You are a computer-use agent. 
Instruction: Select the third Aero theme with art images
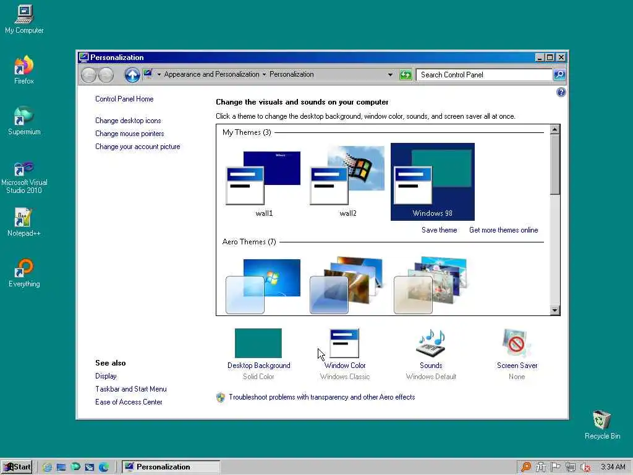click(x=431, y=285)
